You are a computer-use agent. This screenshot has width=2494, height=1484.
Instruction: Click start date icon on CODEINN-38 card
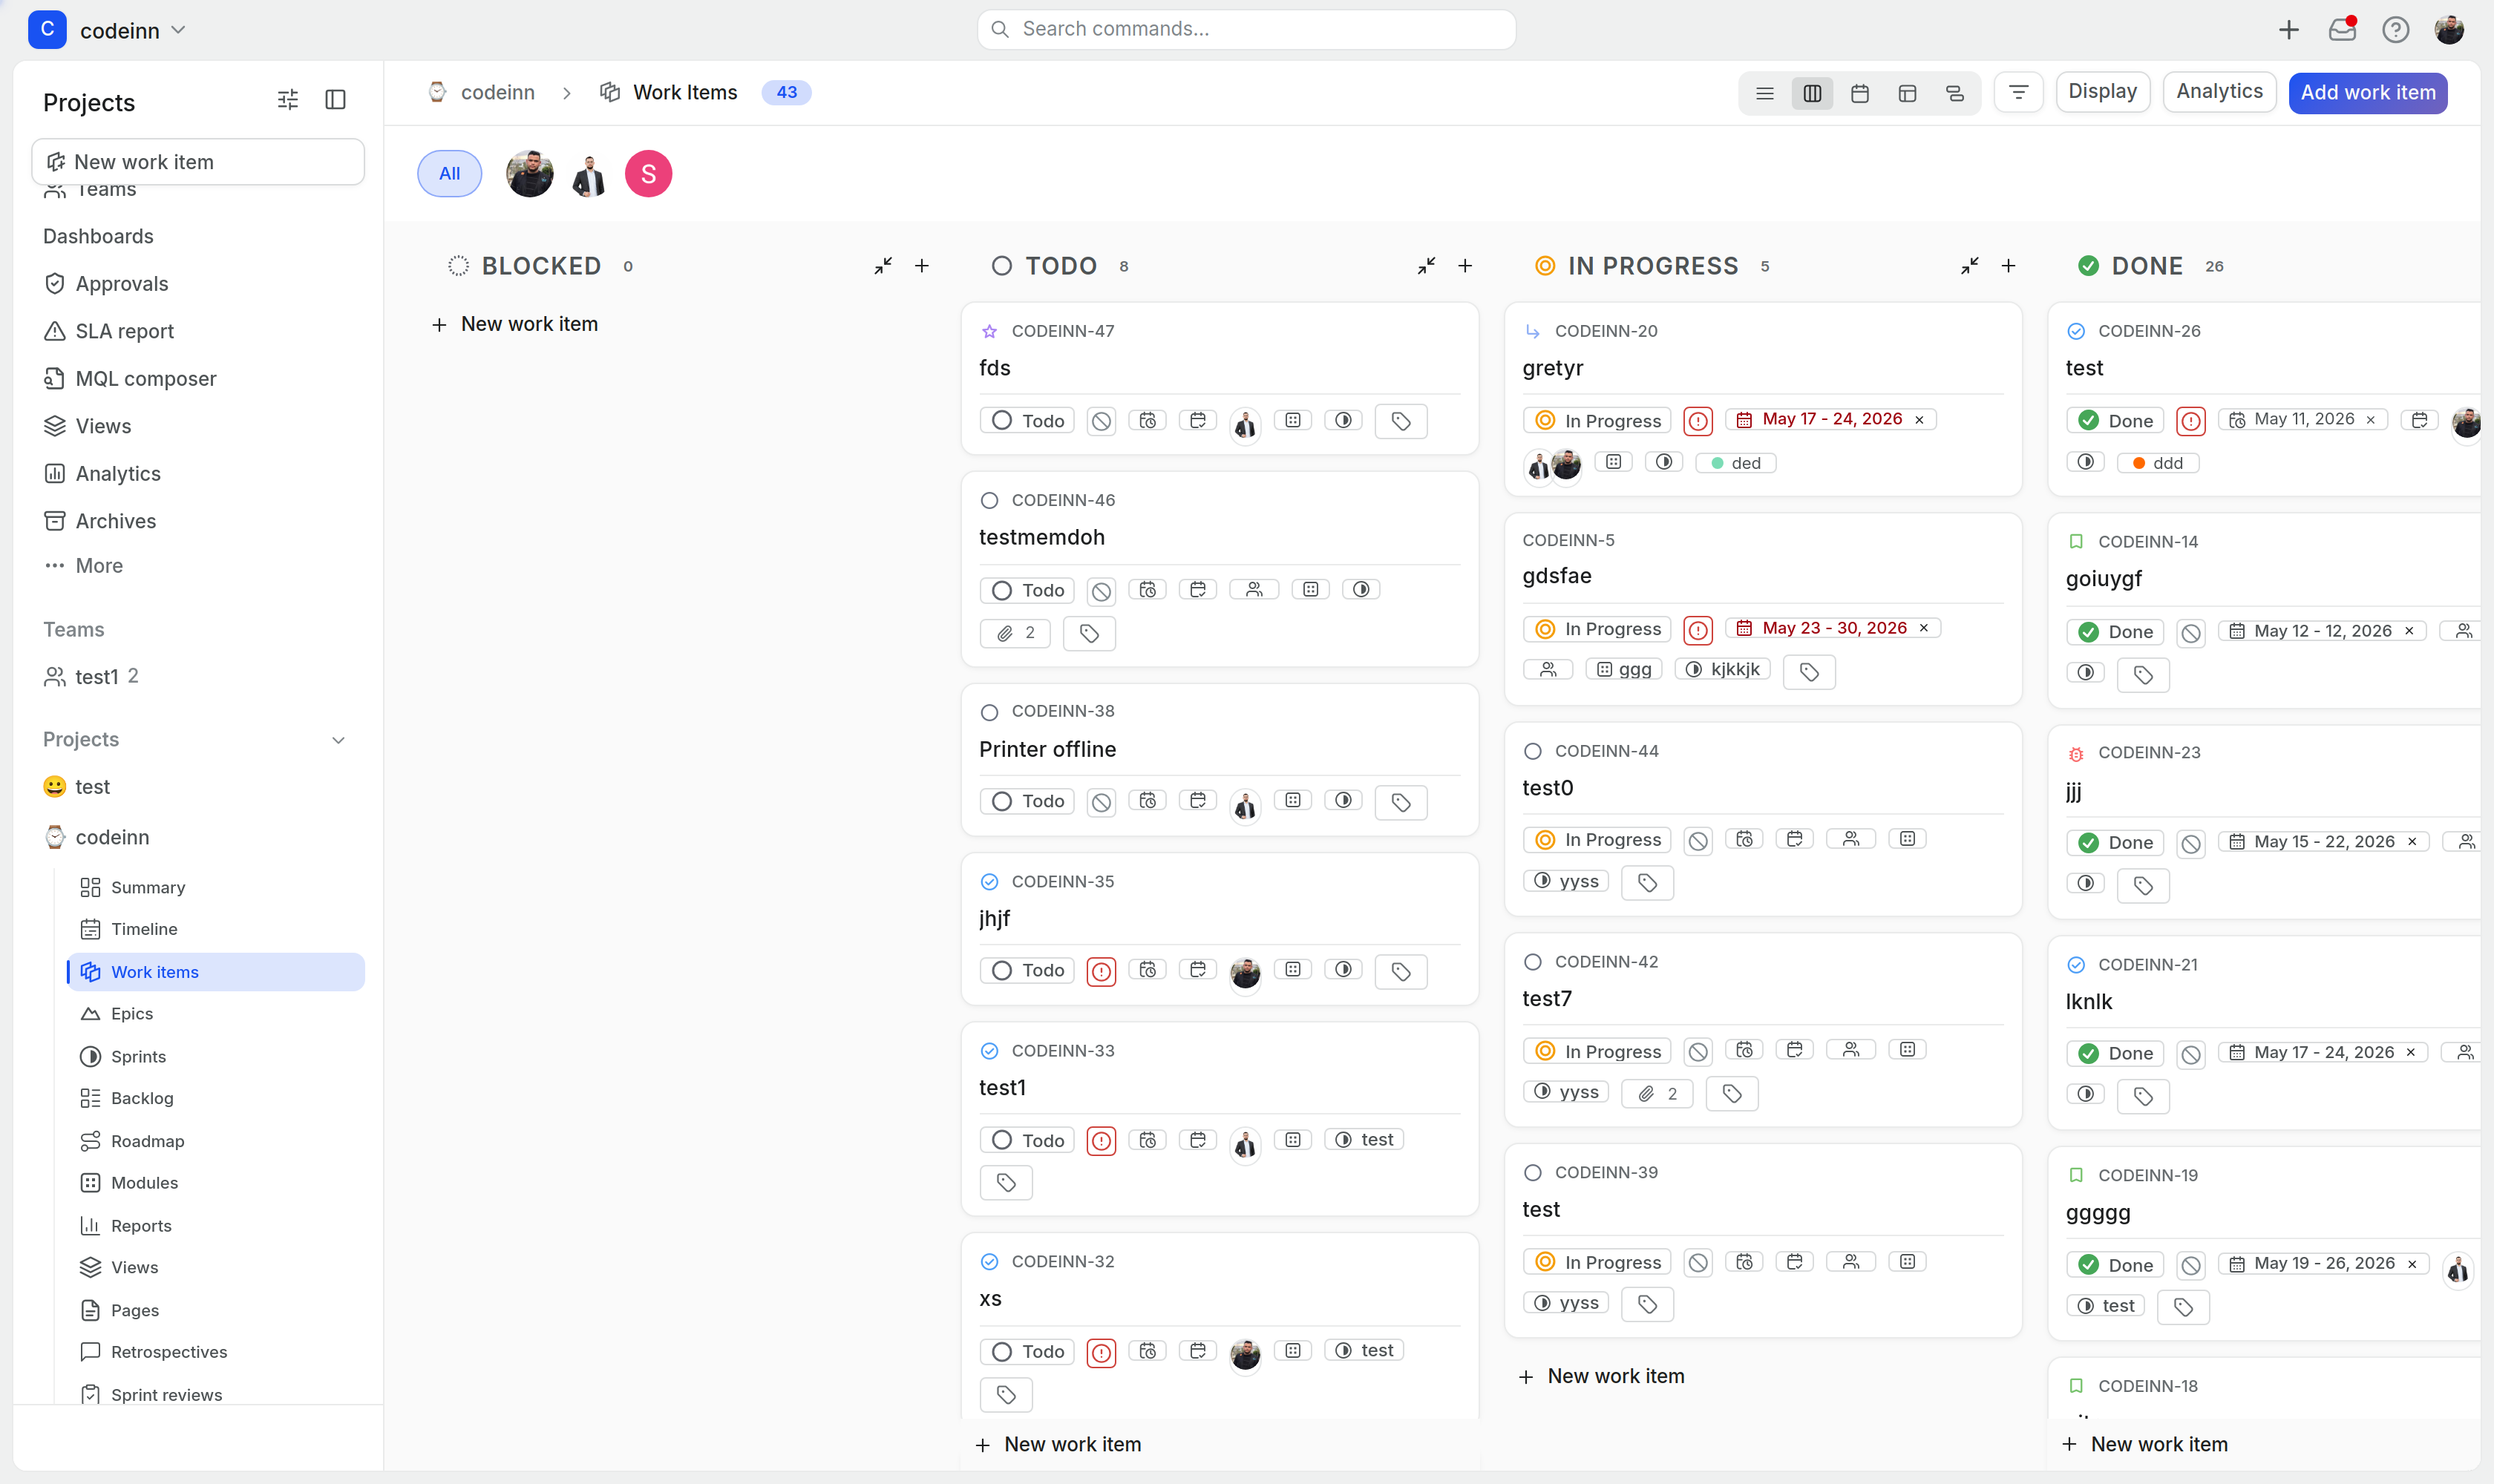[x=1148, y=801]
